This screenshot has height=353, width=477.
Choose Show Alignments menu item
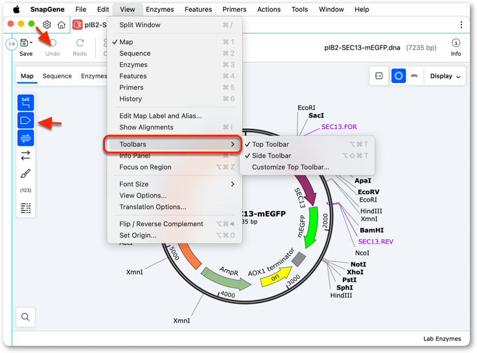tap(174, 128)
